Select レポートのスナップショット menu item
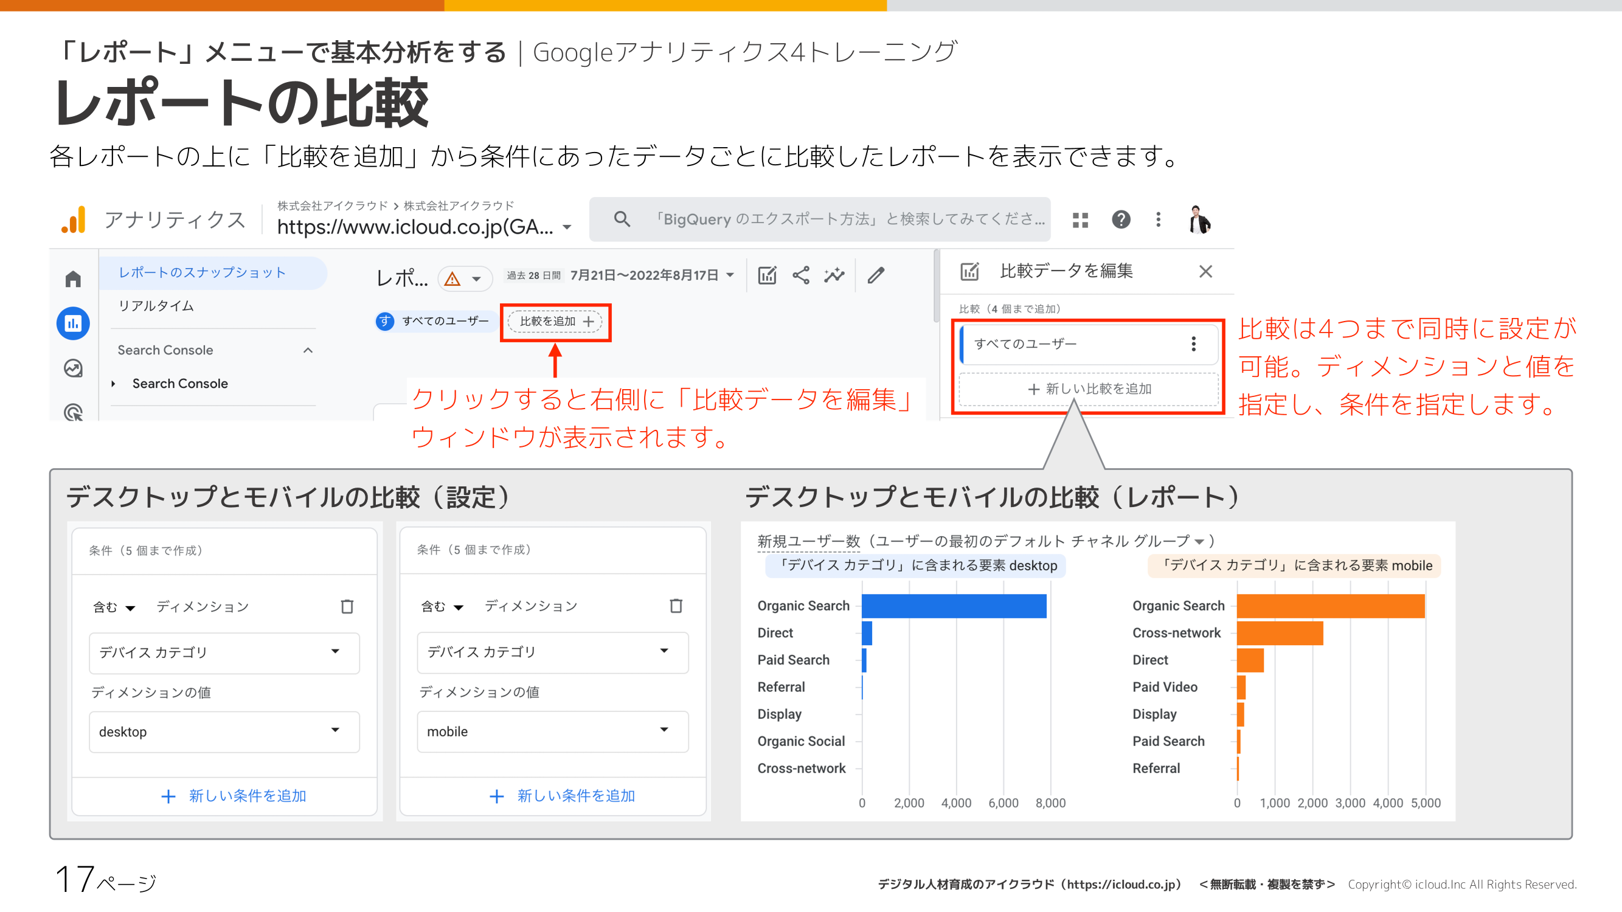Image resolution: width=1622 pixels, height=912 pixels. [x=201, y=272]
